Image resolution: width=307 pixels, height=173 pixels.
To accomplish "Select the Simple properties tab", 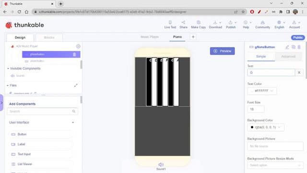I will click(261, 57).
